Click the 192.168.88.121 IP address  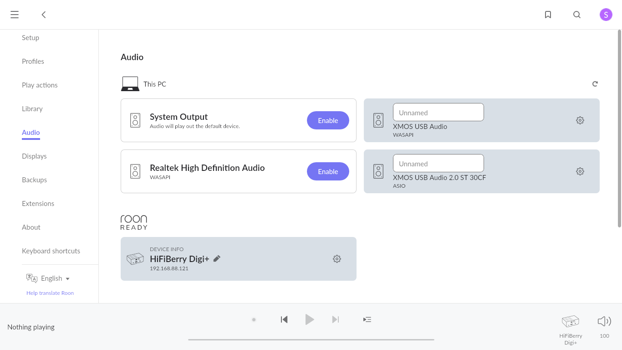169,268
